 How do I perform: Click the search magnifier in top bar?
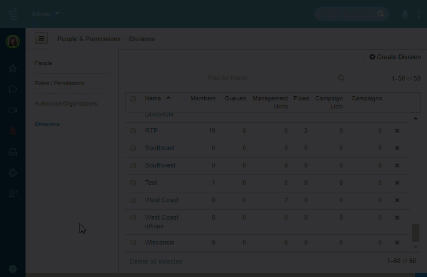pos(381,14)
